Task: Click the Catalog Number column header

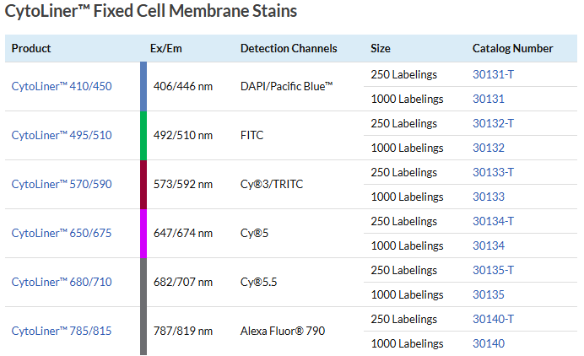Action: (512, 48)
